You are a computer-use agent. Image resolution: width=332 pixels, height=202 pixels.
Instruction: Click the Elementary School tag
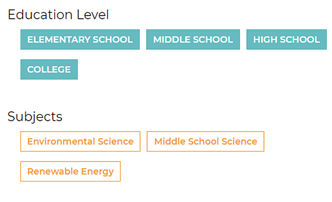pos(80,39)
